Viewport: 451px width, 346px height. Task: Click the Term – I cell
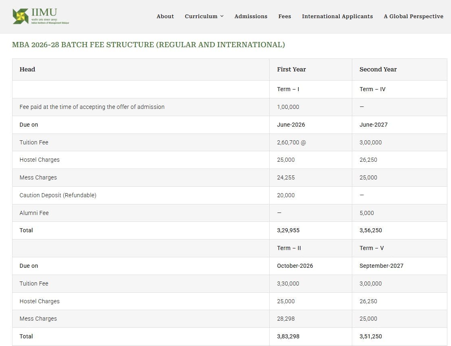[x=288, y=89]
